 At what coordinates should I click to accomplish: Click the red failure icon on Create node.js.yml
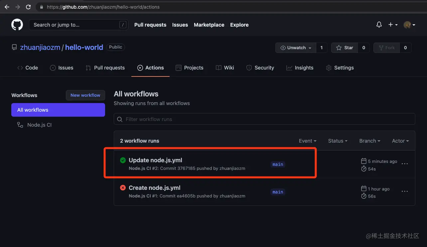click(x=123, y=188)
